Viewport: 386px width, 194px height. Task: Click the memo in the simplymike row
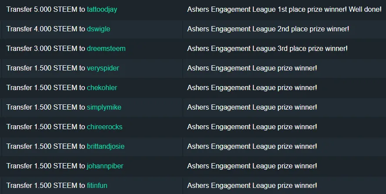pyautogui.click(x=252, y=107)
